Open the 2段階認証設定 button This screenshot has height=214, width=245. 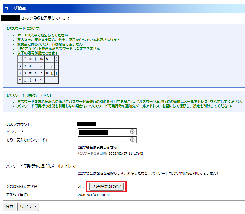click(x=106, y=187)
